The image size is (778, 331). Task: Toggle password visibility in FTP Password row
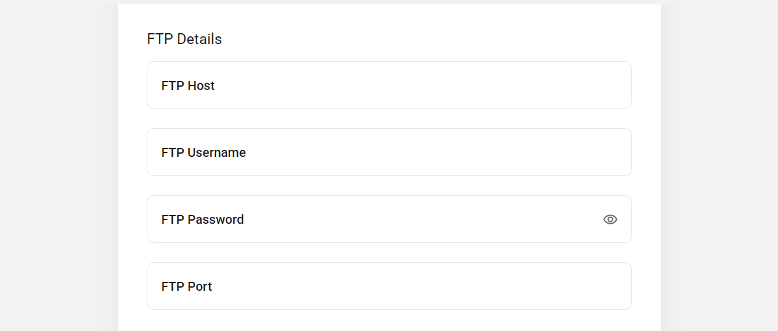(610, 219)
